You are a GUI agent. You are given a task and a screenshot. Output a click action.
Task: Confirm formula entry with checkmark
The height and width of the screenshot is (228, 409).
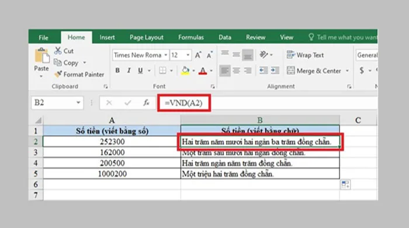[127, 103]
